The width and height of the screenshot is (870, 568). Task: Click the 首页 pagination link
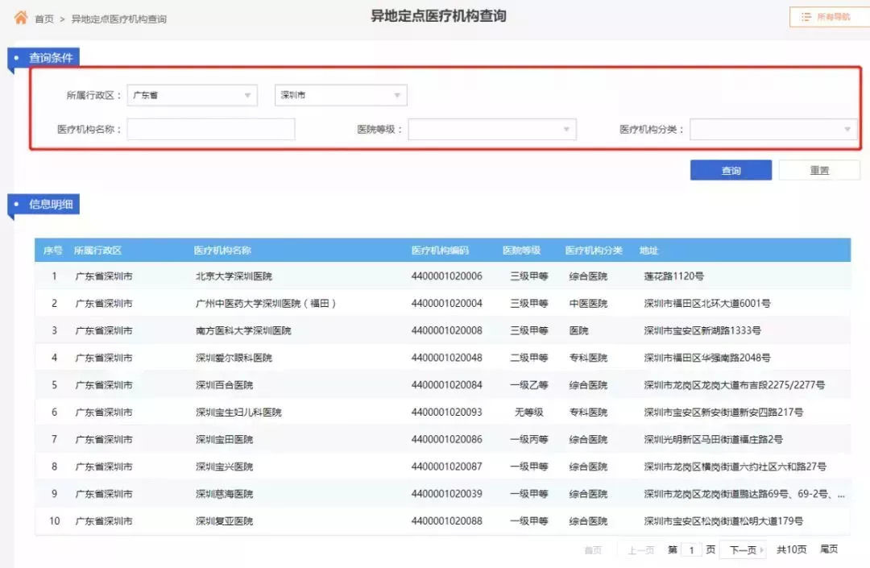tap(593, 549)
